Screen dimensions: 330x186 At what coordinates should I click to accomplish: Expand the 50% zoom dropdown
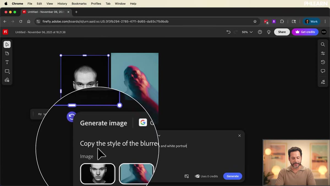click(x=247, y=32)
